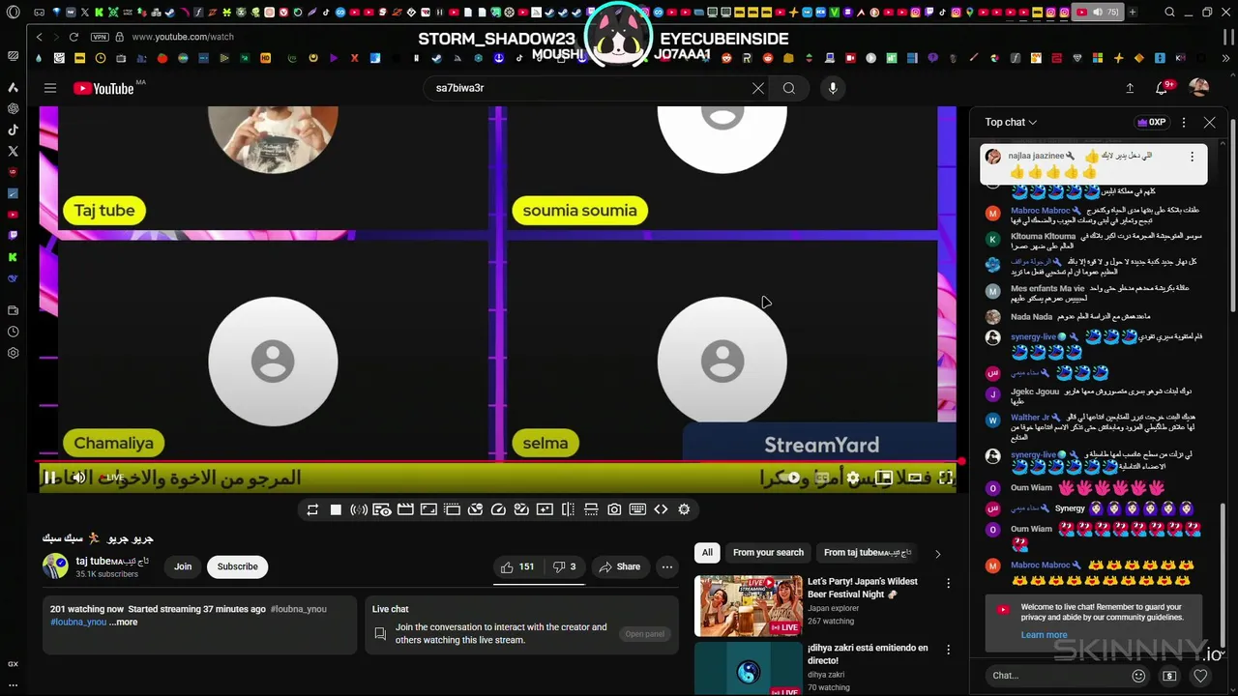Screen dimensions: 1238x696
Task: Mute the video volume
Action: 79,478
